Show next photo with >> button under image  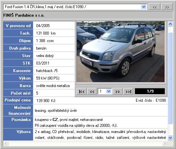117,92
